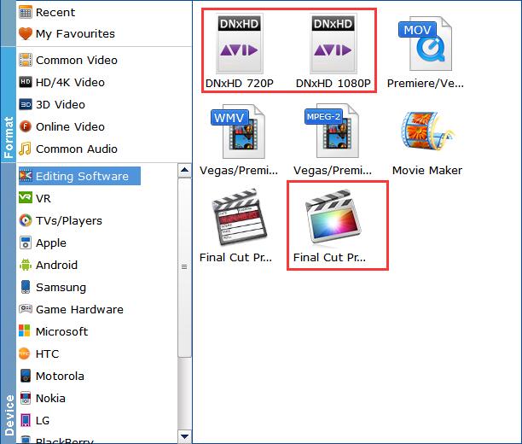Switch to the vertical Device tab
Viewport: 522px width, 444px height.
coord(8,303)
